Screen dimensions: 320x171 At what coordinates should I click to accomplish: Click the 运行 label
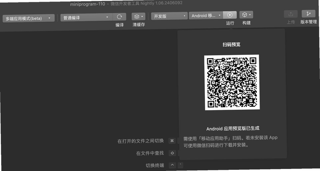[230, 23]
